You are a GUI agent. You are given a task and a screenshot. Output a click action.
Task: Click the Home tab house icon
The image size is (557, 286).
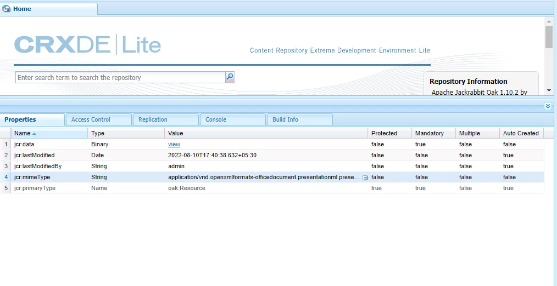click(x=7, y=9)
